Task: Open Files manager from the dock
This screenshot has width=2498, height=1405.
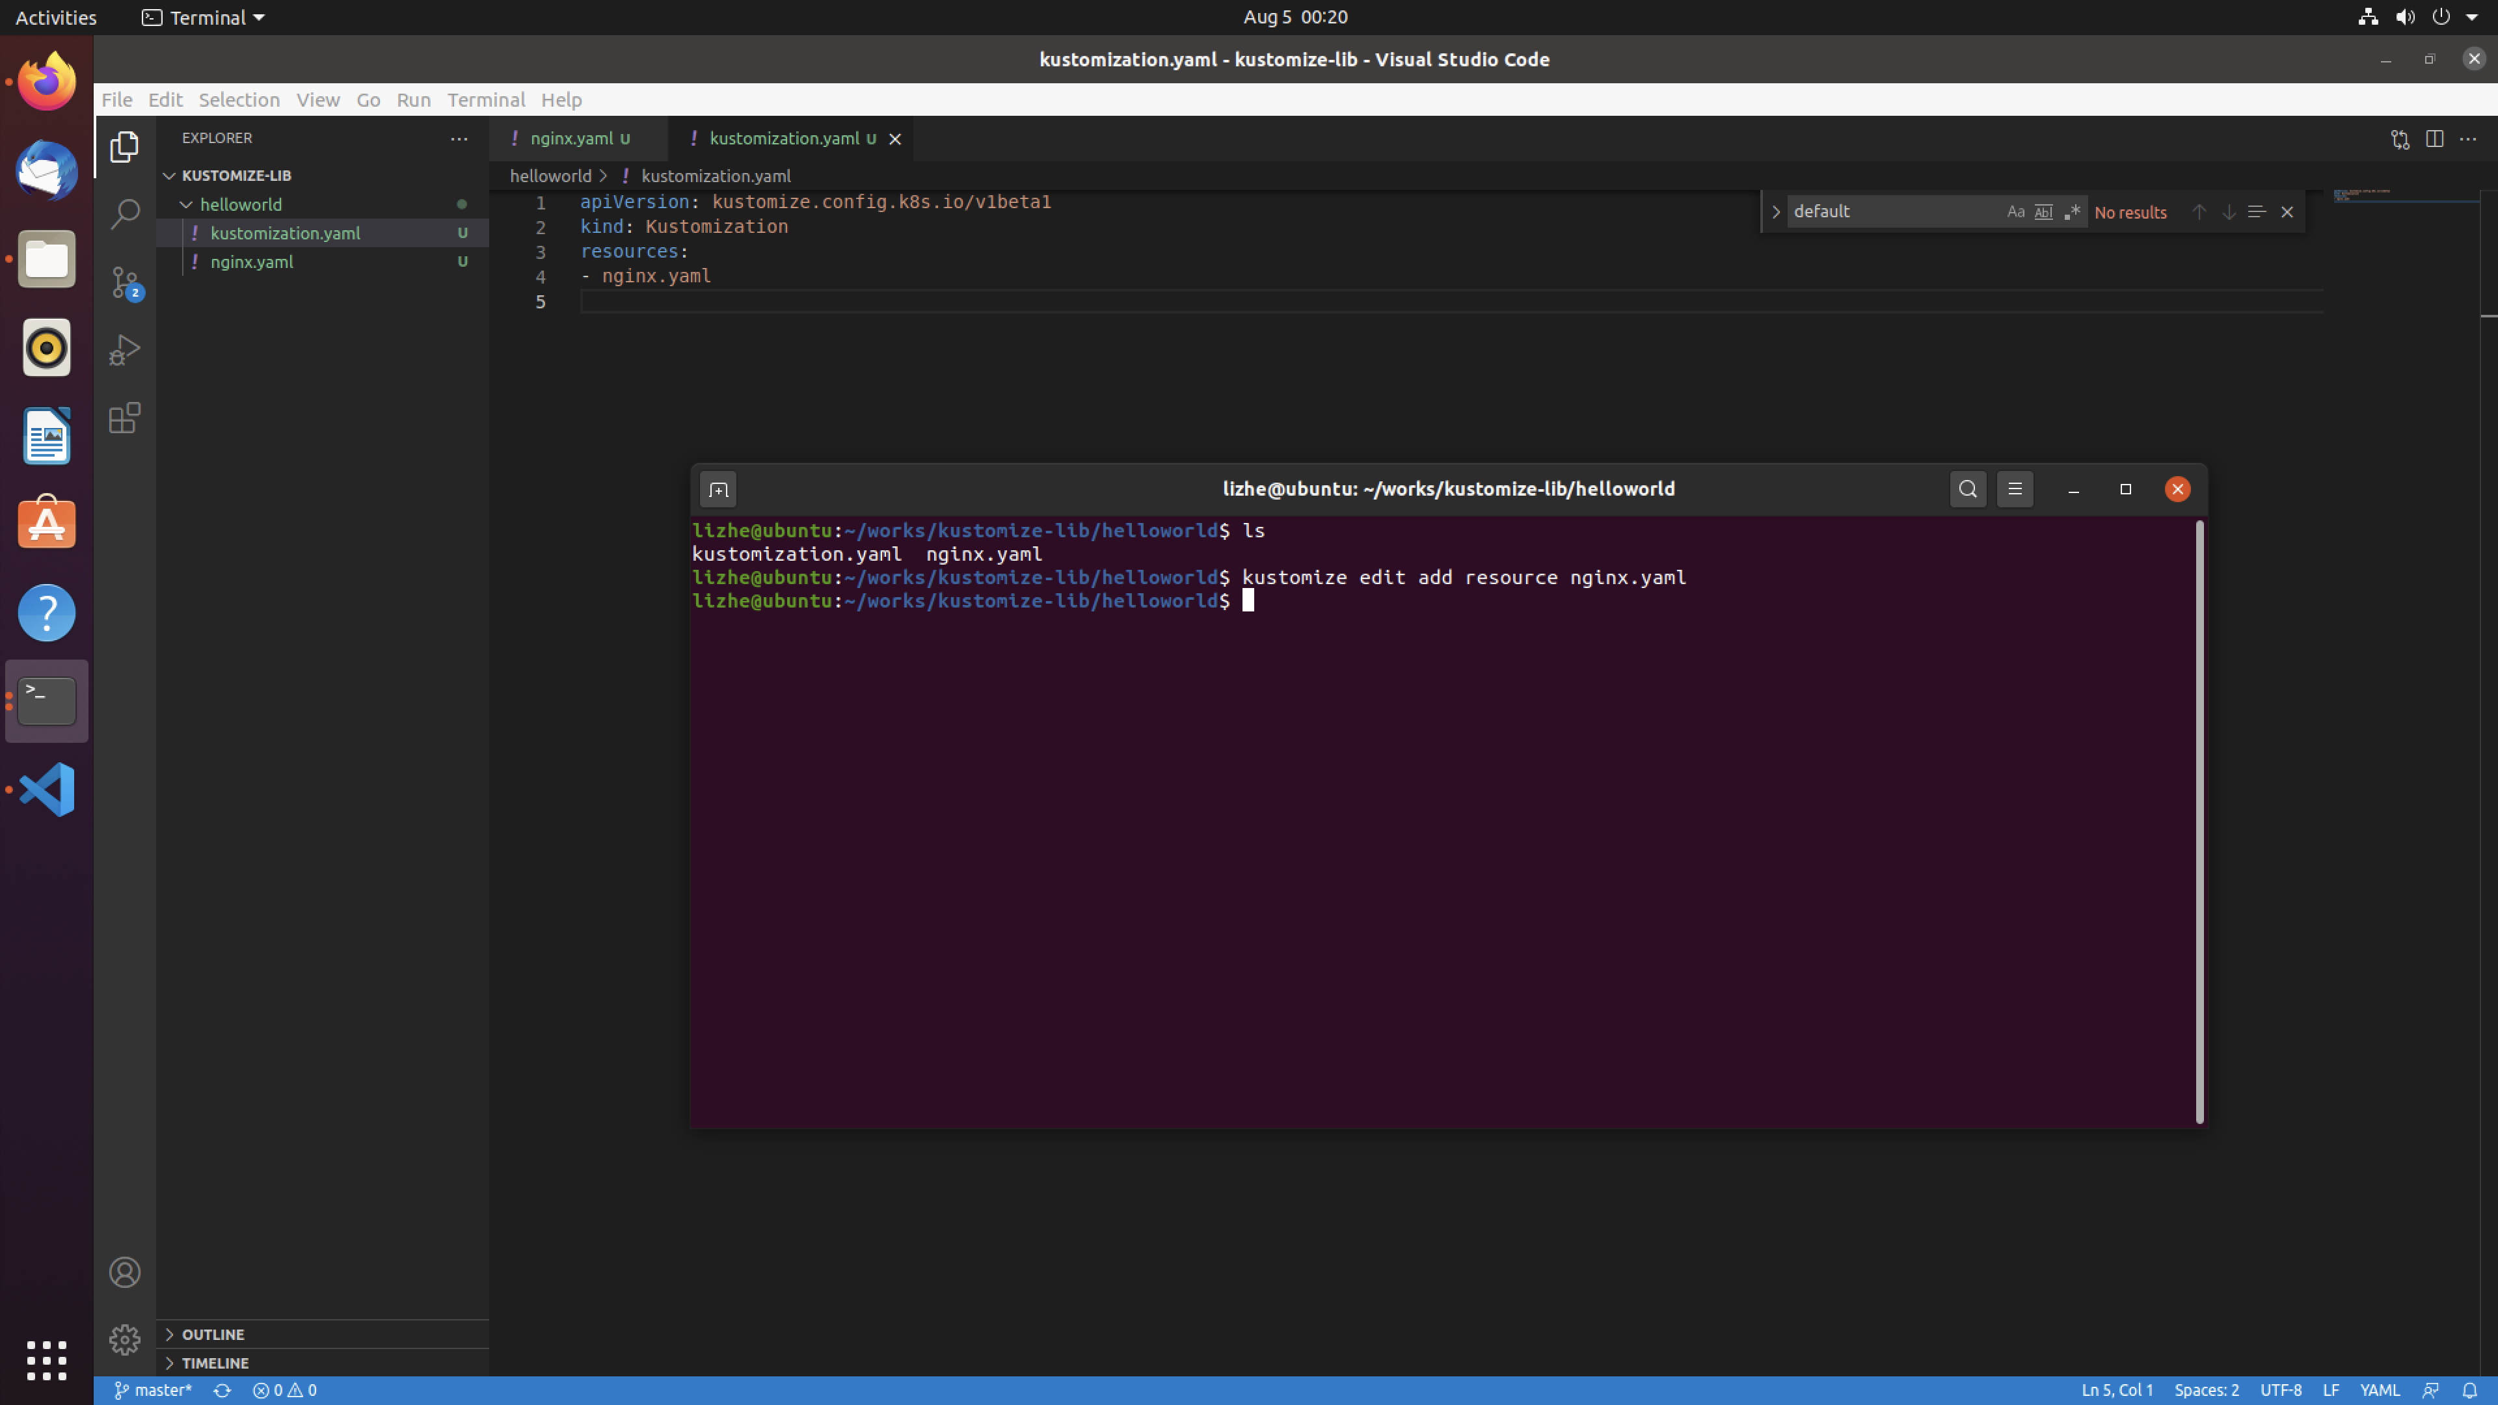Action: tap(47, 259)
